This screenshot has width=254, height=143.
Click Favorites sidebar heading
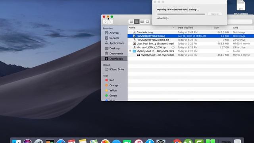pyautogui.click(x=108, y=28)
